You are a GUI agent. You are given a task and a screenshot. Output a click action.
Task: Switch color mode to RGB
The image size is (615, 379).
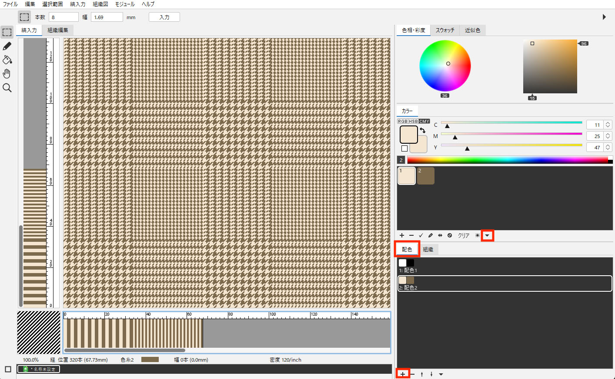(x=402, y=122)
